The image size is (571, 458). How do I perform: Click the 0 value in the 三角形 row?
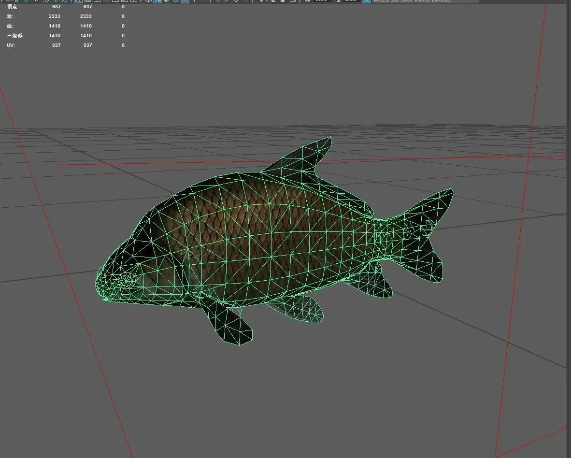[x=123, y=36]
